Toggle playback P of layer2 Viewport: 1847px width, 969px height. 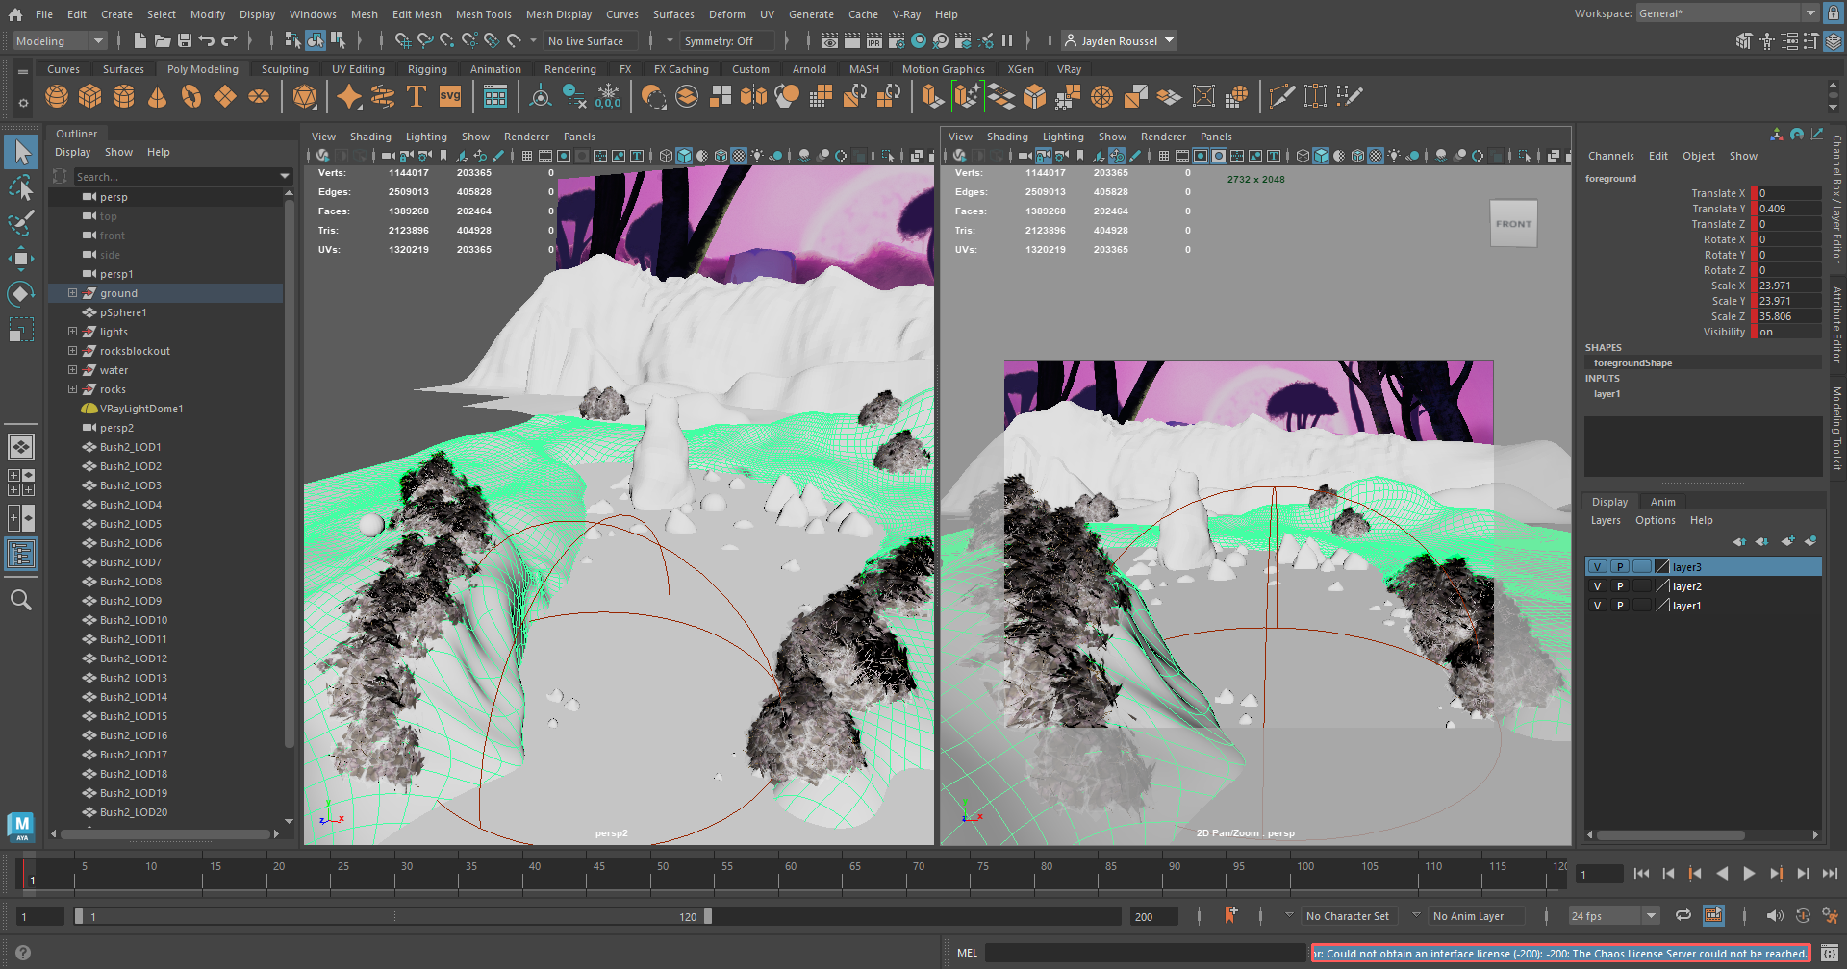tap(1620, 586)
